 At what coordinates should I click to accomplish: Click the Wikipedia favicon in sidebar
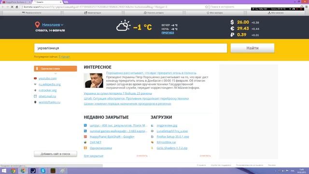(35, 84)
